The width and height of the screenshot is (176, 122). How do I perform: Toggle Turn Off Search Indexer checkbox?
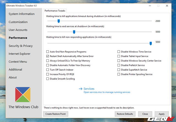[x=48, y=70]
